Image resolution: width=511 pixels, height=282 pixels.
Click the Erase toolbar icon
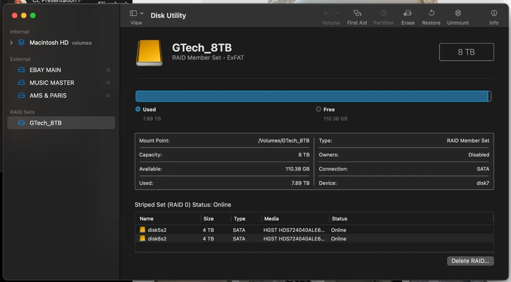point(408,13)
